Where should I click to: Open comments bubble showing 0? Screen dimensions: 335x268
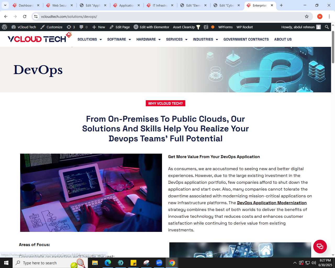point(83,27)
